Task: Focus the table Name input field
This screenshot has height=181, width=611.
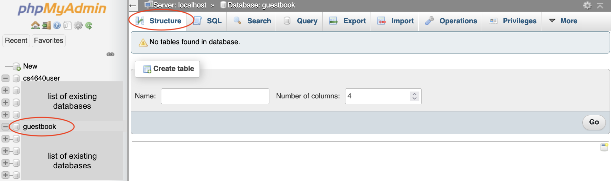Action: click(215, 96)
